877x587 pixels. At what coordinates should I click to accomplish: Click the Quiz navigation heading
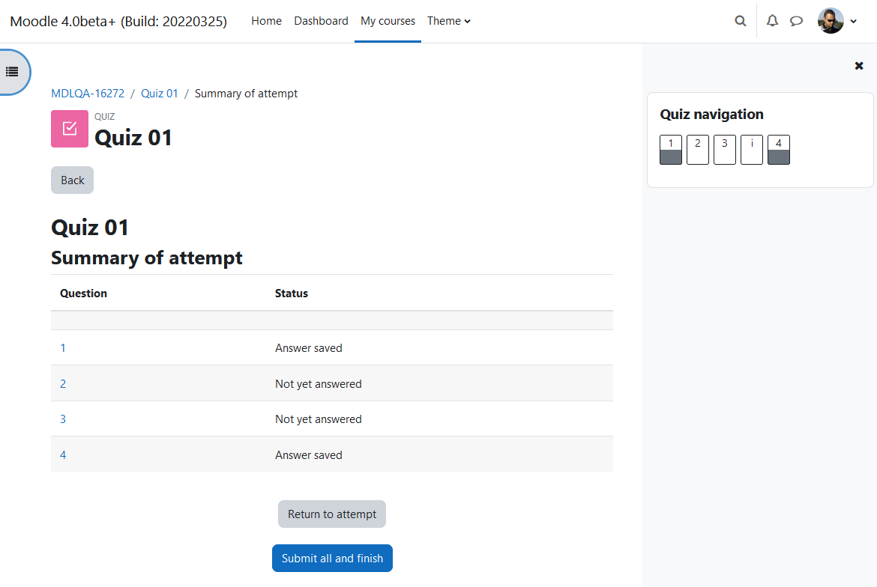click(711, 115)
